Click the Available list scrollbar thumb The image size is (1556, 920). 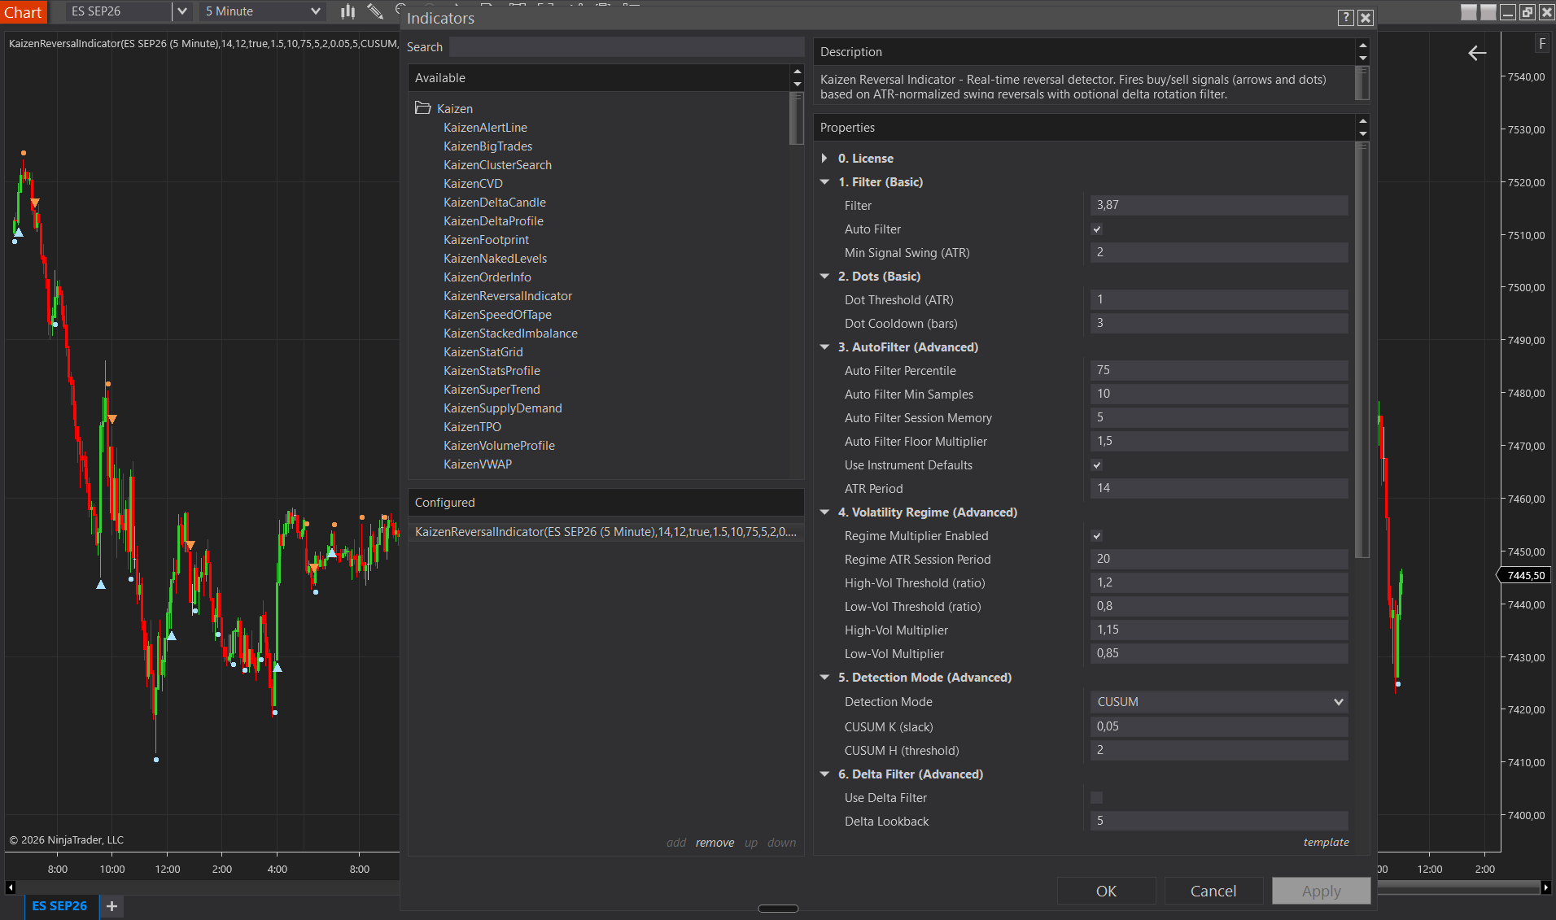click(797, 119)
